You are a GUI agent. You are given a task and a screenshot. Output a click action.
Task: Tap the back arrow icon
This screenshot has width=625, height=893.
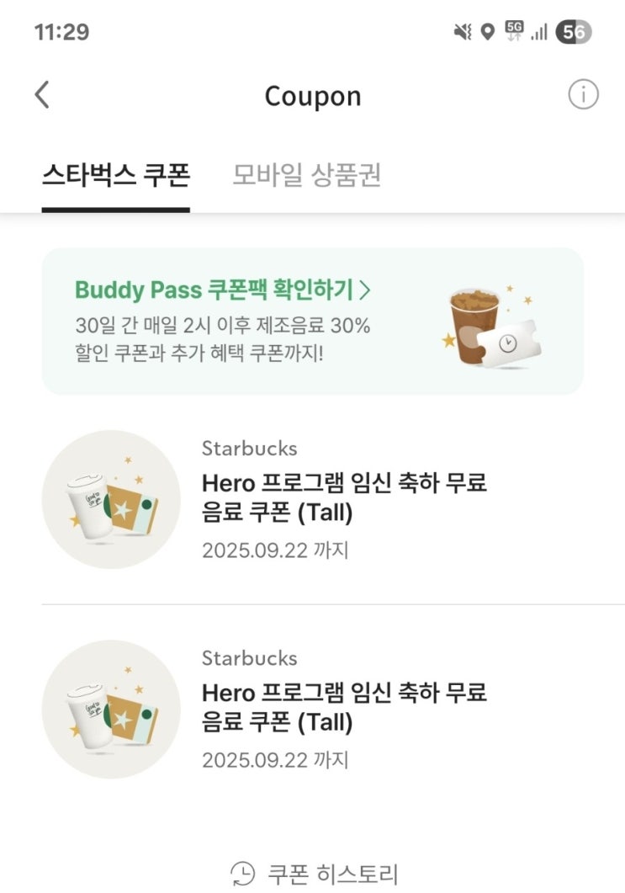pyautogui.click(x=42, y=95)
